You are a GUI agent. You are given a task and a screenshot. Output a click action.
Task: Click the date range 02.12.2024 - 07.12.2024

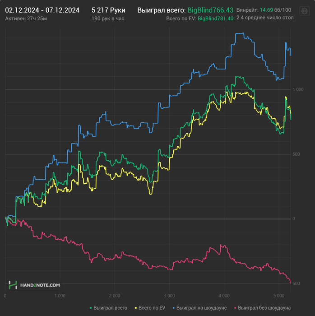42,10
